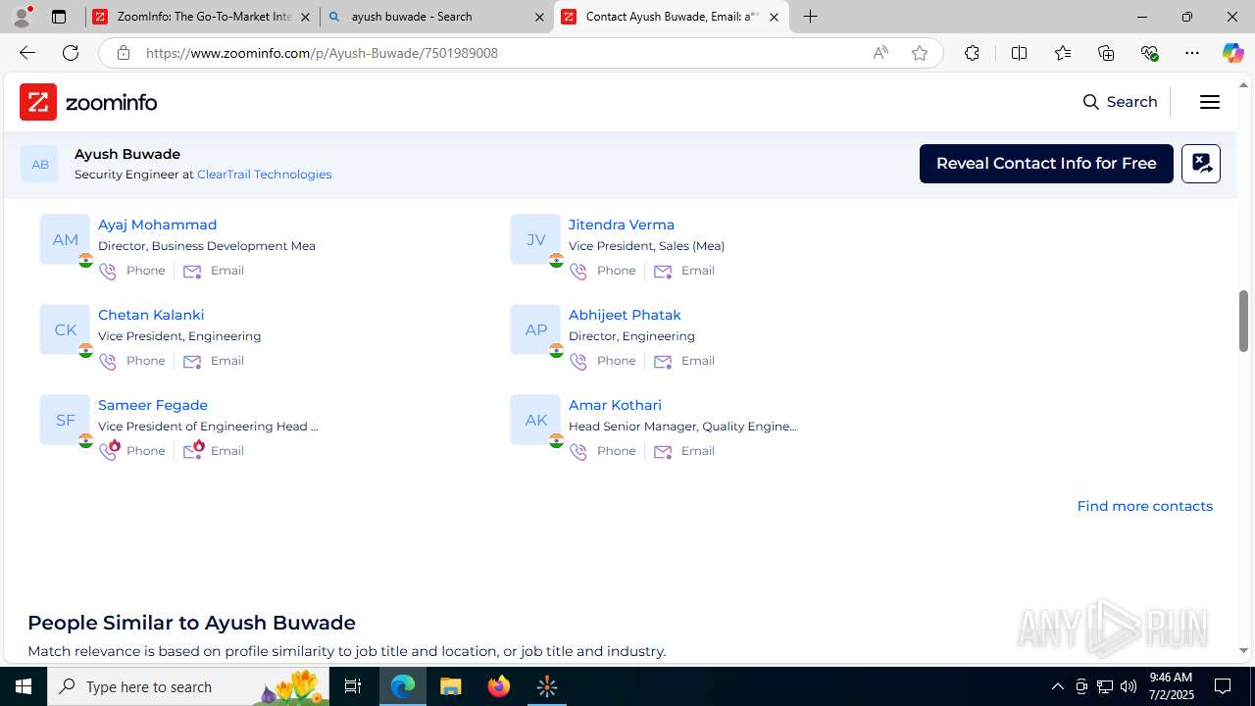Open Tab actions menu
The image size is (1255, 706).
tap(59, 17)
